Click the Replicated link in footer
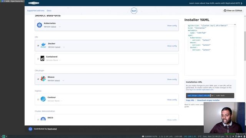246x138 pixels. (52, 129)
